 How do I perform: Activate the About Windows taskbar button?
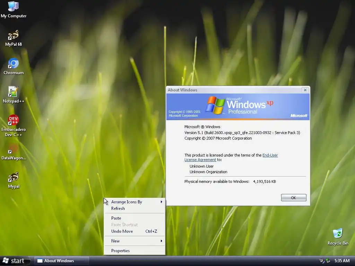click(x=61, y=261)
